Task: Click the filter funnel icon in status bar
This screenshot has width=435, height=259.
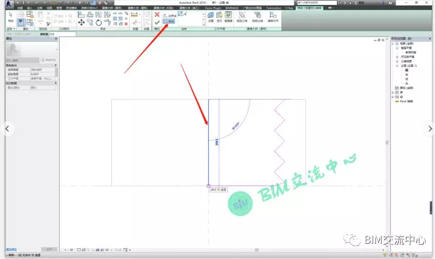Action: point(413,255)
